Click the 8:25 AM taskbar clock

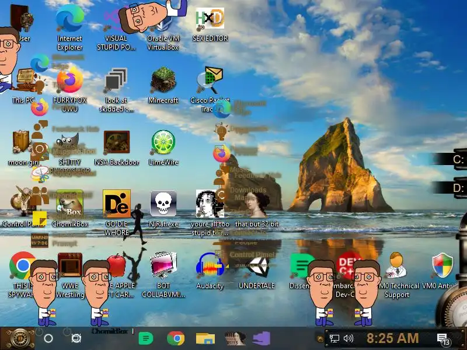(392, 338)
